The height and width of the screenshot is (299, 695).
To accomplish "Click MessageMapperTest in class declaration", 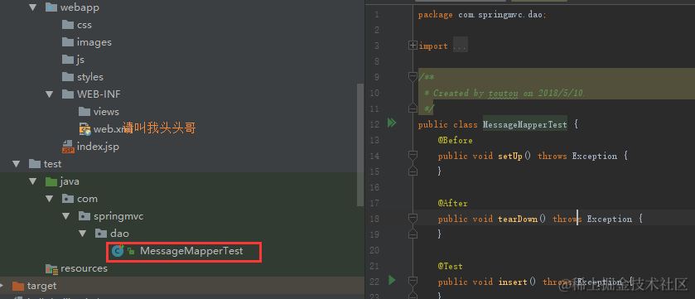I will pos(525,124).
